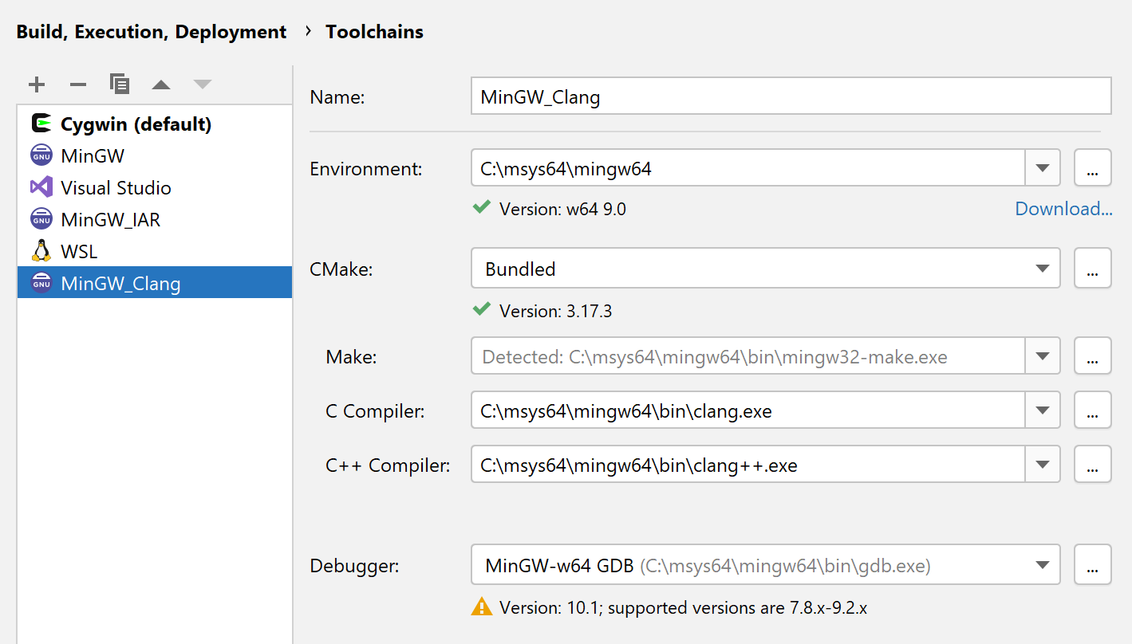Move toolchain up in list
Screen dimensions: 1132x644
point(161,84)
